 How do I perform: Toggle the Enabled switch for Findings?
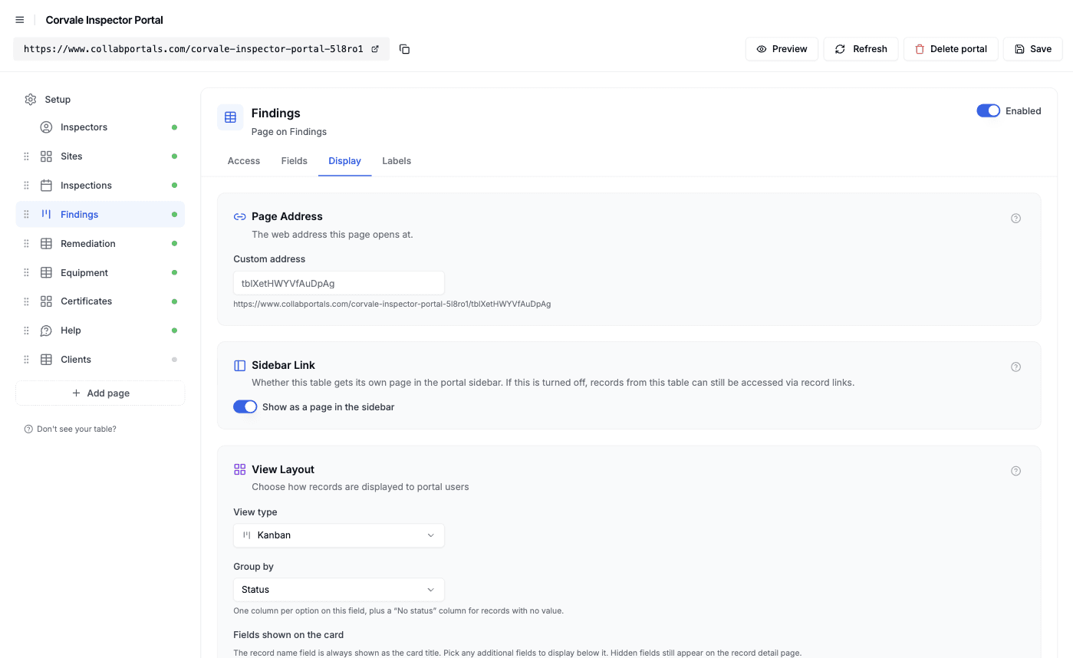988,111
